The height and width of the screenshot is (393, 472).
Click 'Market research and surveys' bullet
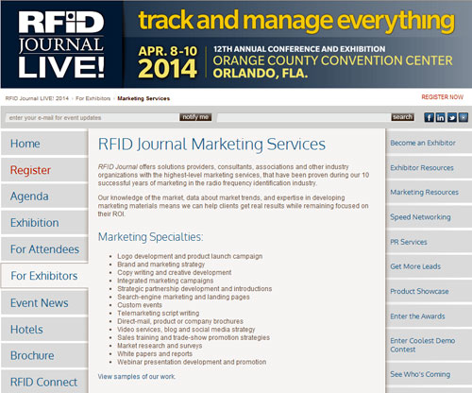tap(160, 346)
